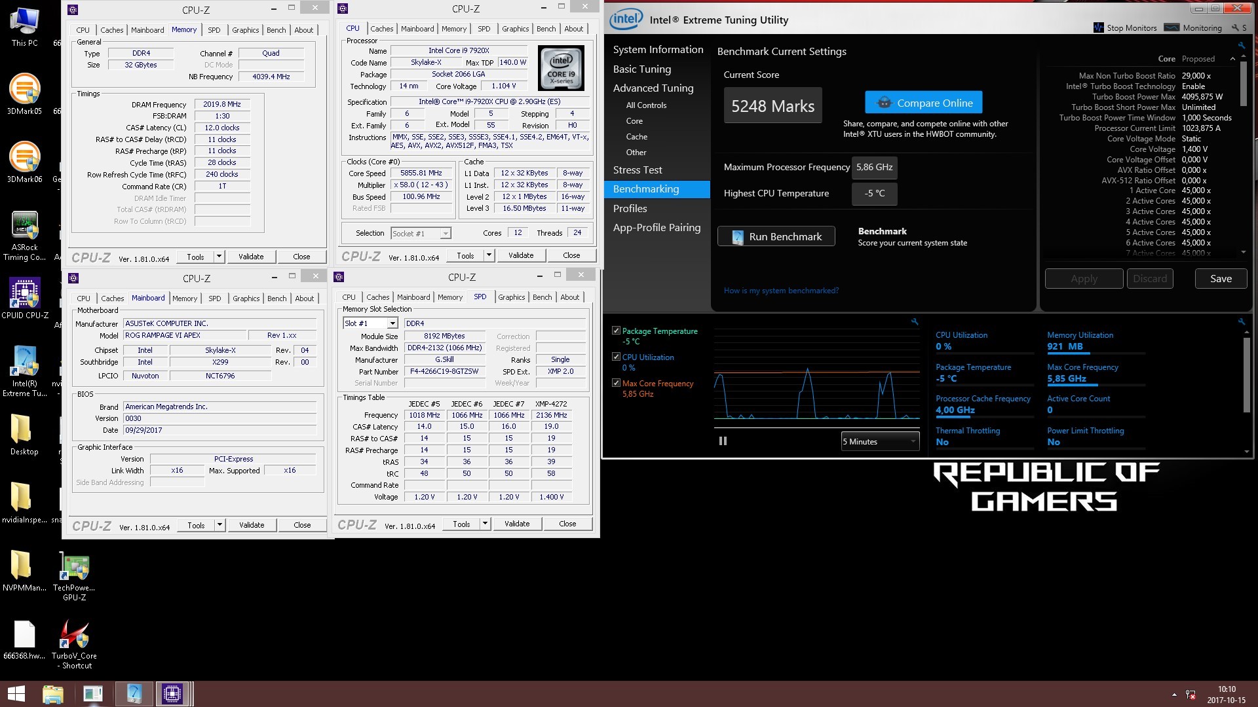Toggle CPU Utilization graph checkbox
This screenshot has height=707, width=1258.
pyautogui.click(x=616, y=357)
